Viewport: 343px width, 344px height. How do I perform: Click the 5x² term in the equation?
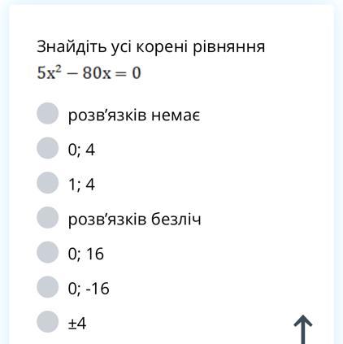click(50, 72)
